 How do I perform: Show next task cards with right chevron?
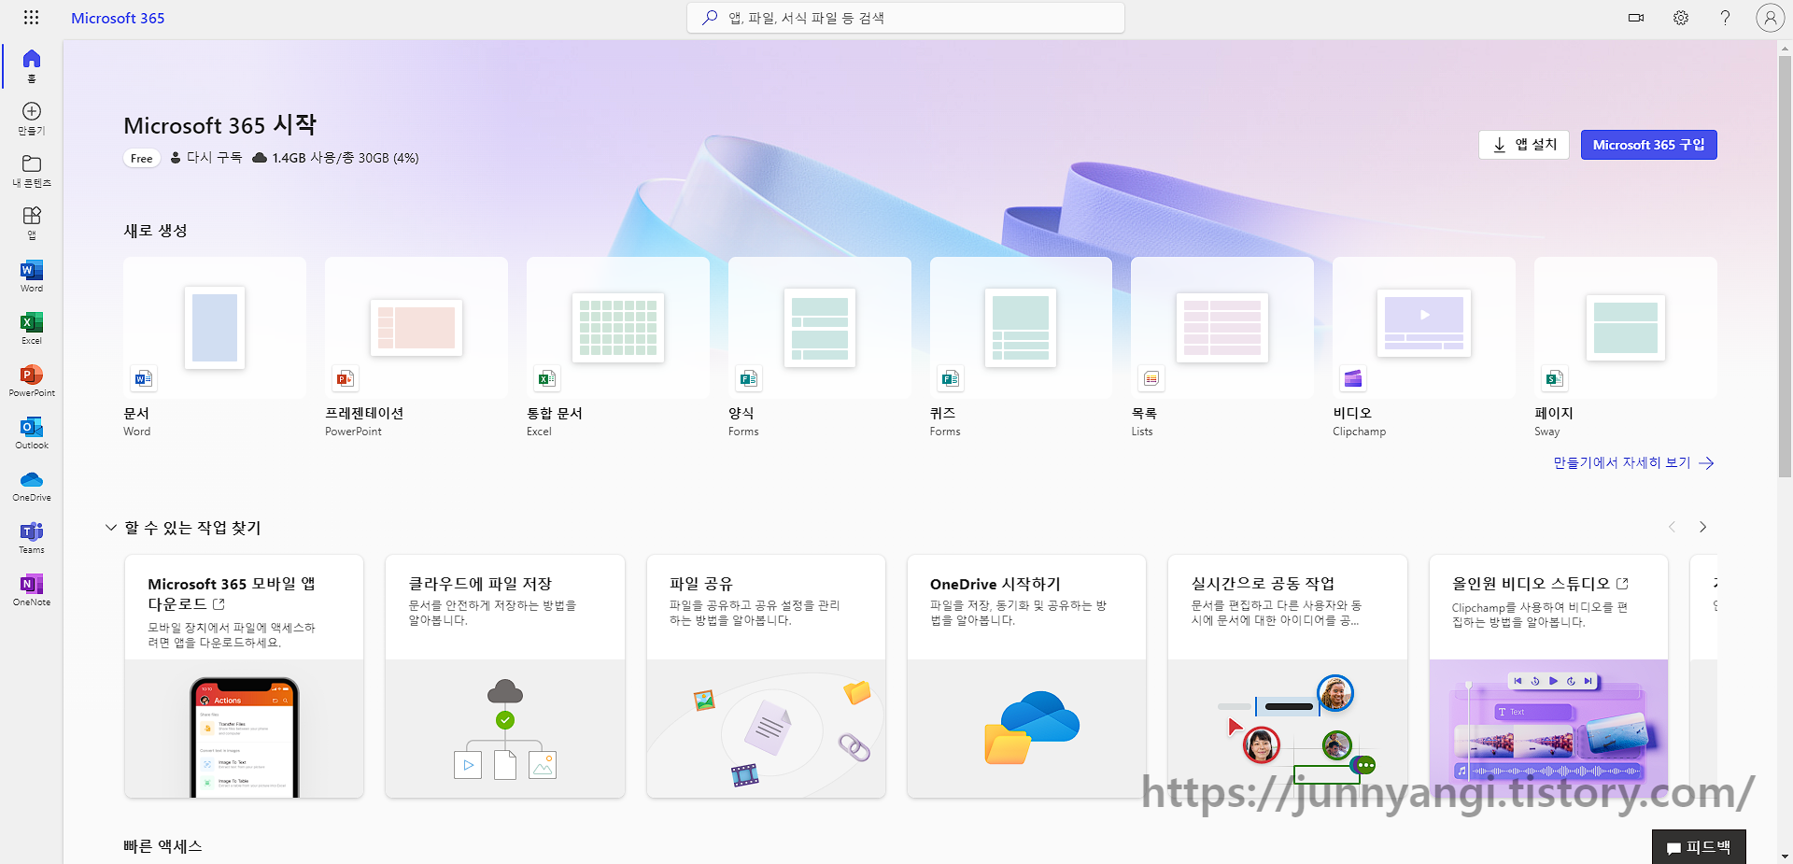point(1702,527)
